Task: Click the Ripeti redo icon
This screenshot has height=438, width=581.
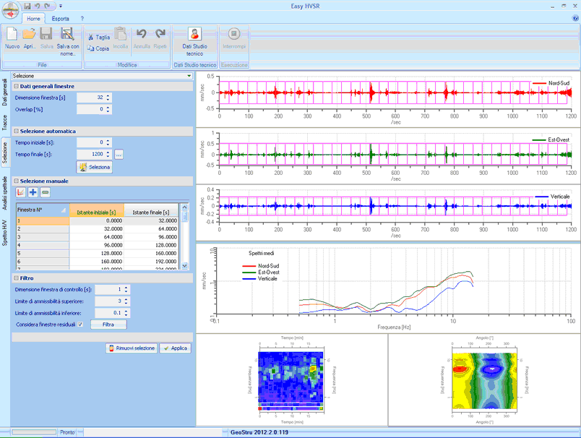Action: pos(160,34)
